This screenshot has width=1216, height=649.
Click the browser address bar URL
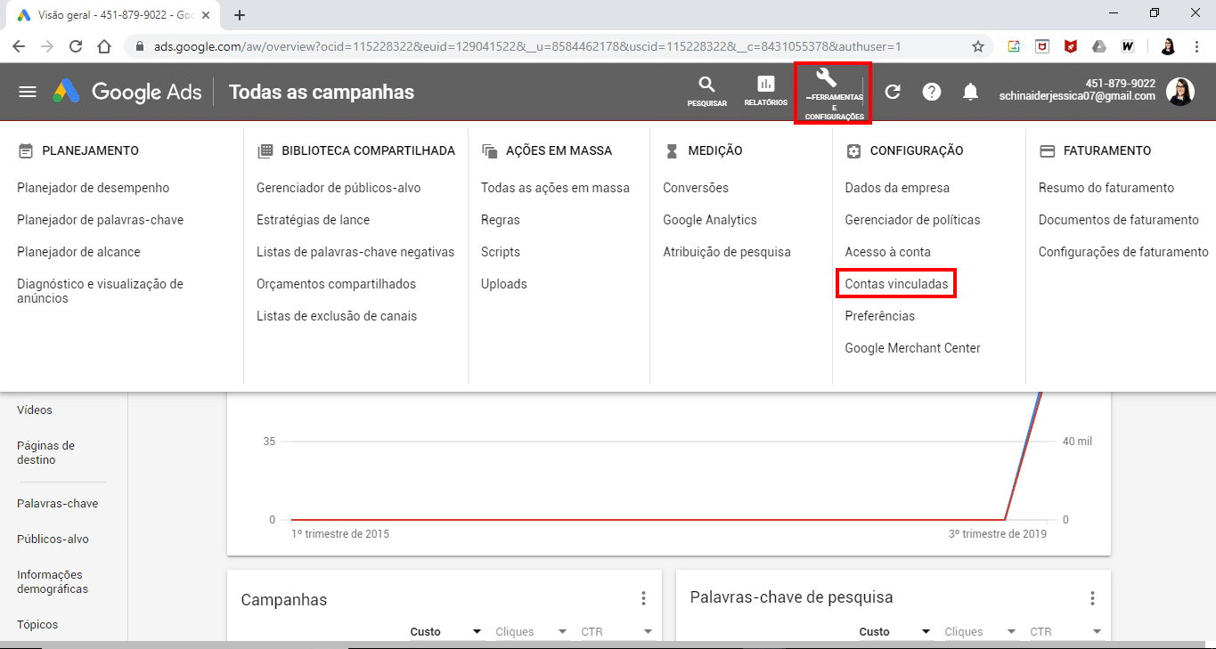click(527, 46)
